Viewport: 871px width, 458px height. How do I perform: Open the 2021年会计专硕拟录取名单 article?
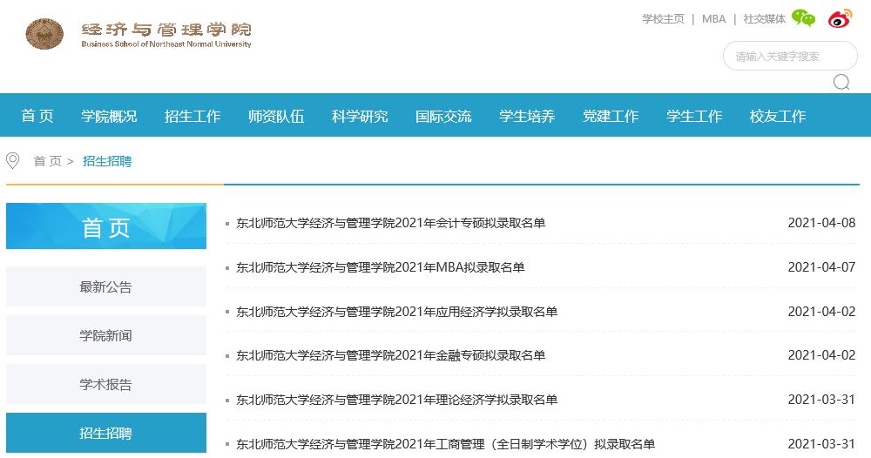390,223
